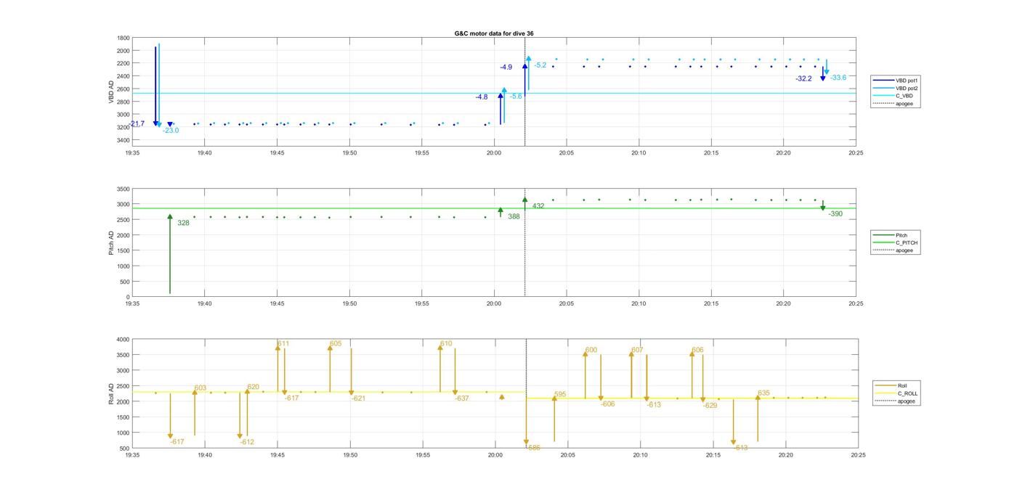This screenshot has width=1017, height=503.
Task: Click the '-4.8' VBD data label
Action: (x=482, y=97)
